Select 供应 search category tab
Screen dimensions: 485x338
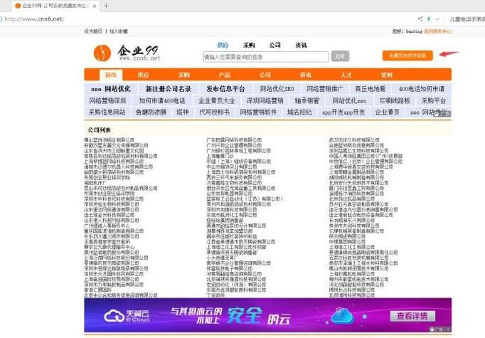(x=223, y=46)
